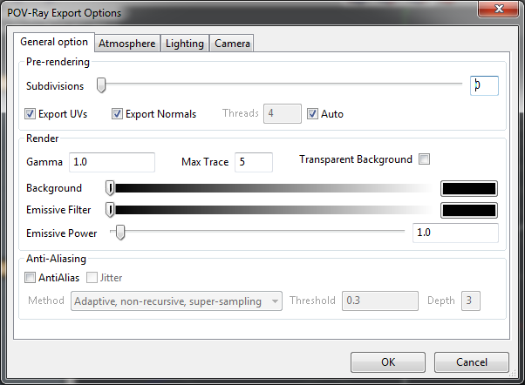Click the Depth input field

[471, 301]
